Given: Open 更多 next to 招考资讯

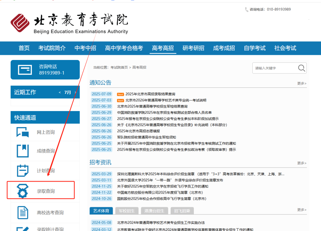Looking at the screenshot, I should point(301,163).
